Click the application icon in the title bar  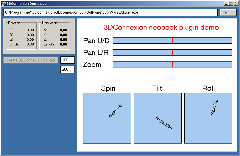click(x=4, y=3)
